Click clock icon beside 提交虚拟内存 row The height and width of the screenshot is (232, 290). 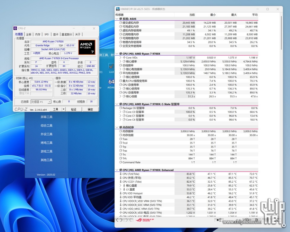[121, 22]
